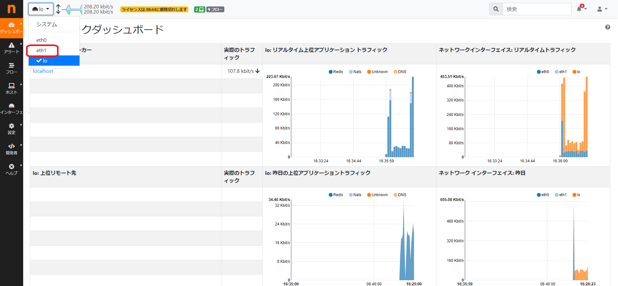Toggle Unknown series in yesterday application chart
The width and height of the screenshot is (618, 286).
377,195
